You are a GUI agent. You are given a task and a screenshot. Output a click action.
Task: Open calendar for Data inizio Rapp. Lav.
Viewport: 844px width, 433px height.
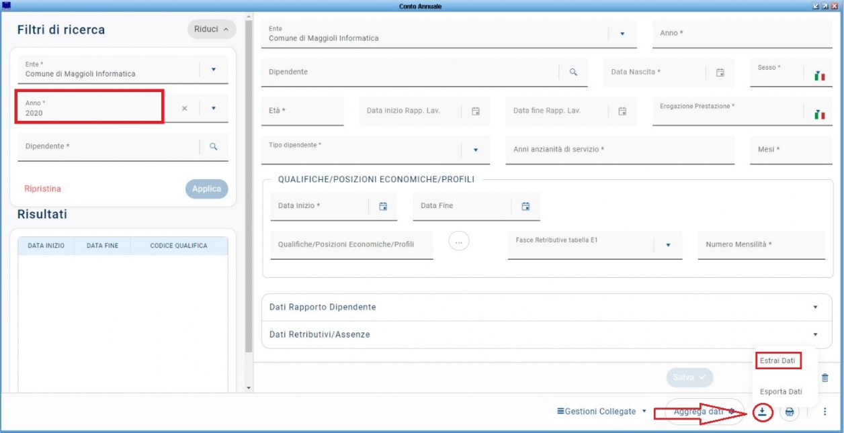pos(476,111)
